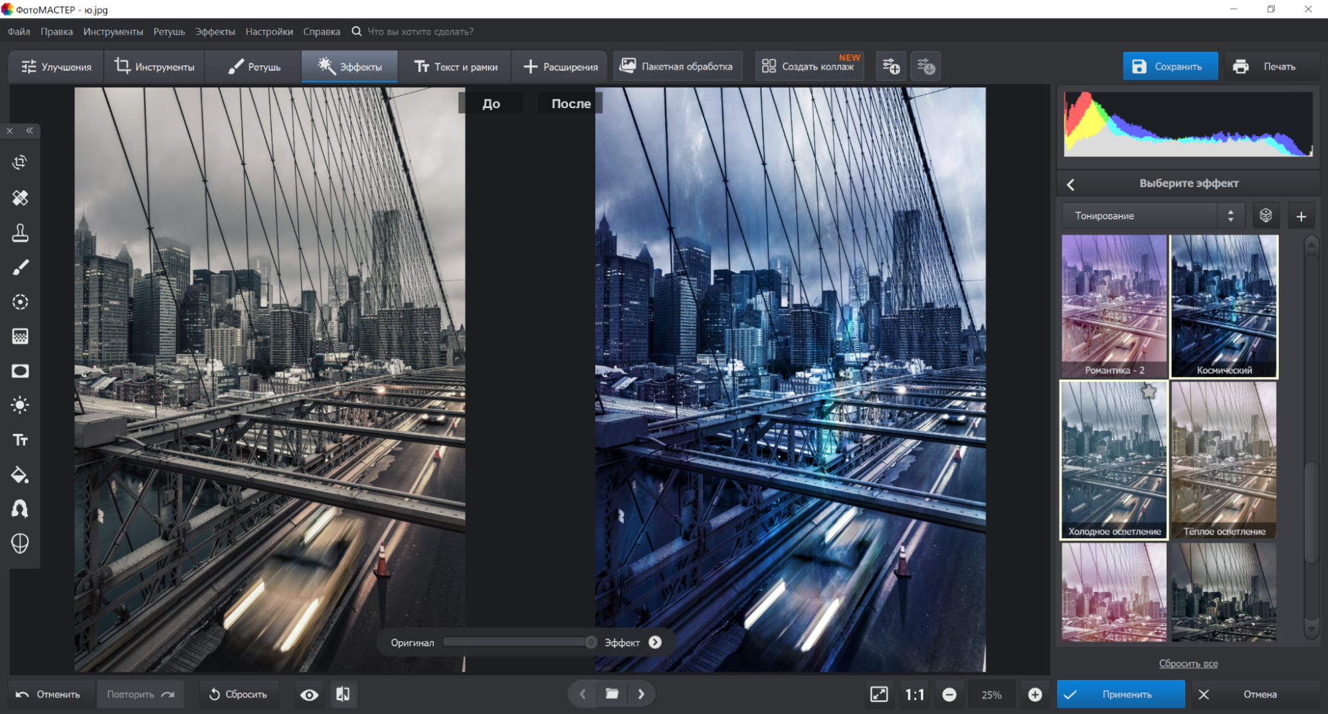Image resolution: width=1328 pixels, height=714 pixels.
Task: Click the fit-to-screen icon
Action: pos(879,694)
